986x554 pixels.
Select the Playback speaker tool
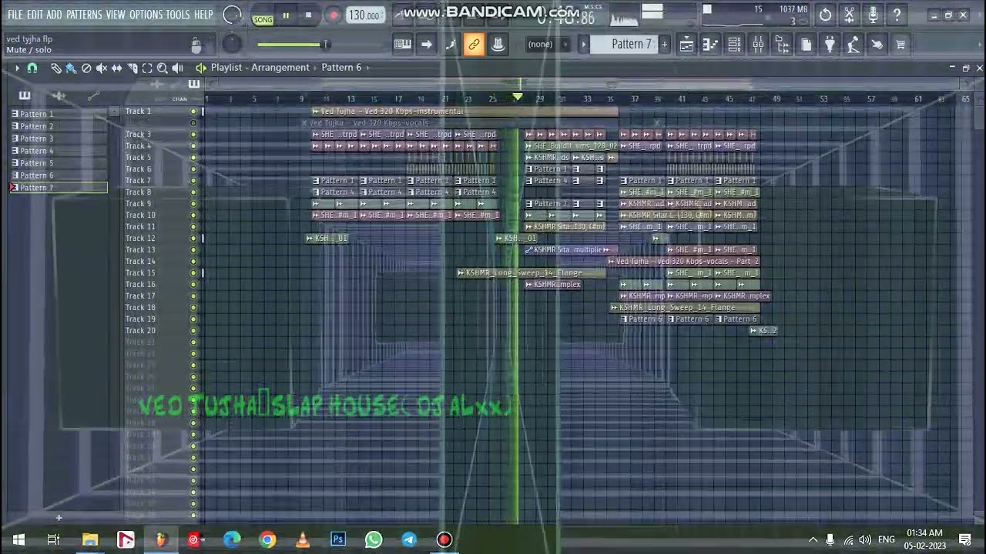(177, 68)
